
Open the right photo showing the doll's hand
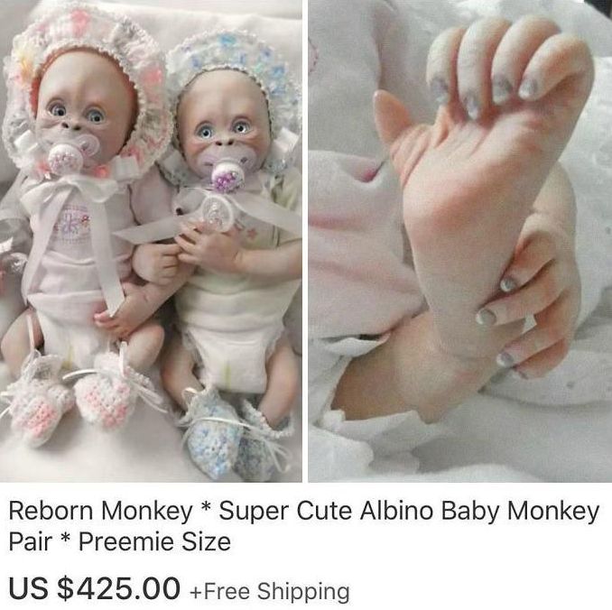pos(460,241)
